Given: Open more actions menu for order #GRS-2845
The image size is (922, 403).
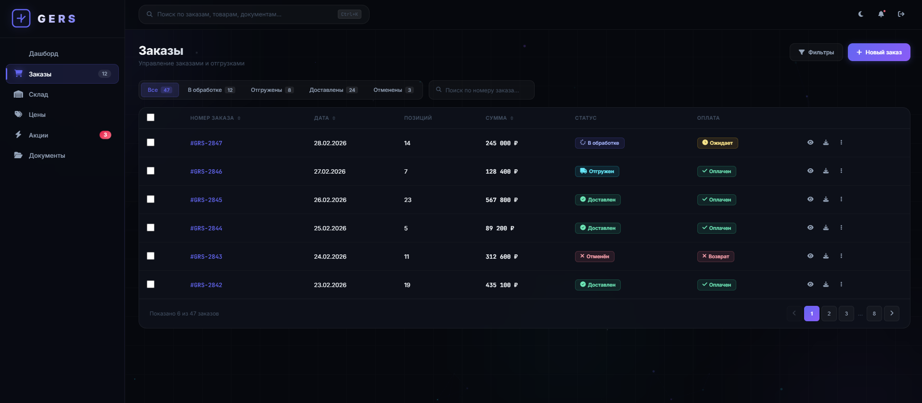Looking at the screenshot, I should (x=841, y=199).
